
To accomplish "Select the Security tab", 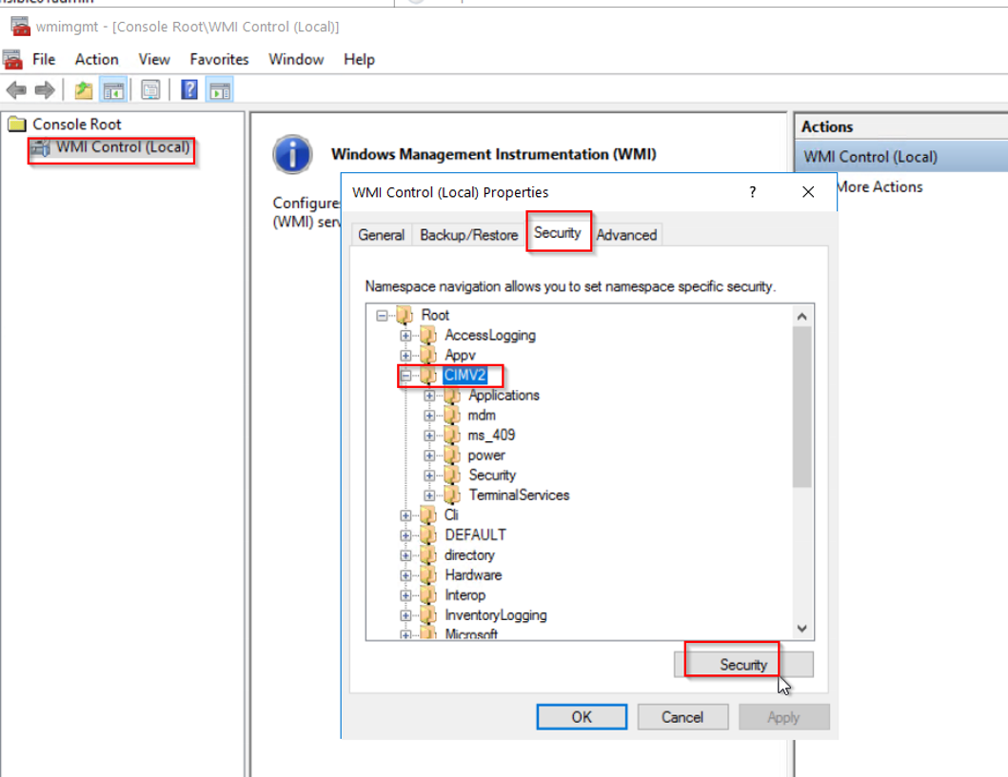I will 558,232.
